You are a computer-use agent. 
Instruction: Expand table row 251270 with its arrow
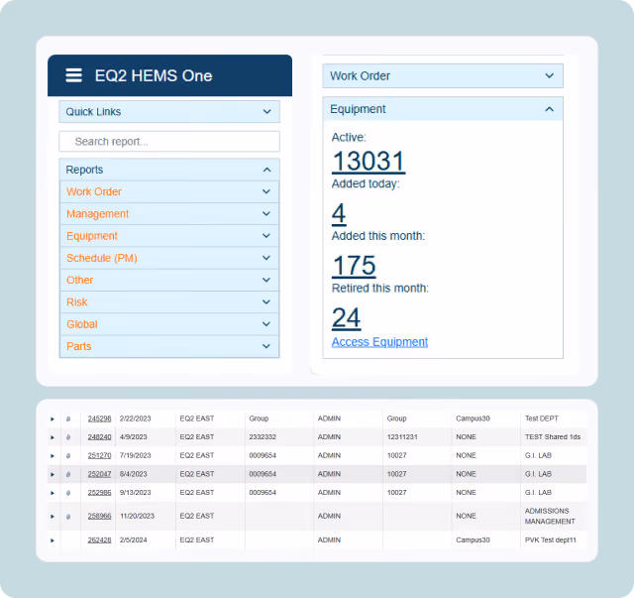click(53, 456)
